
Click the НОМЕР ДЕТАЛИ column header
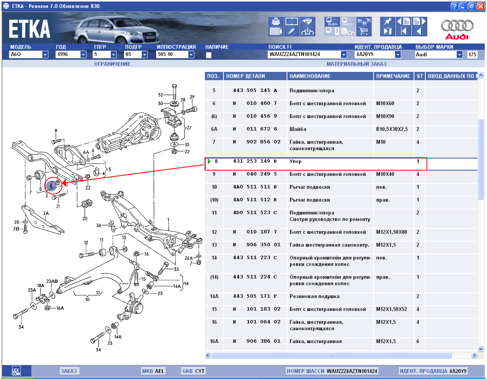(255, 76)
